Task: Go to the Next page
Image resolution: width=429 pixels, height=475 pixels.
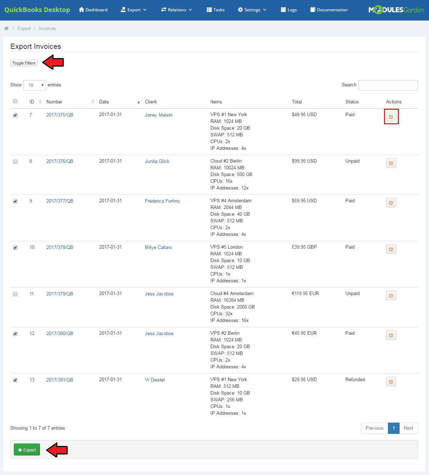Action: coord(408,428)
